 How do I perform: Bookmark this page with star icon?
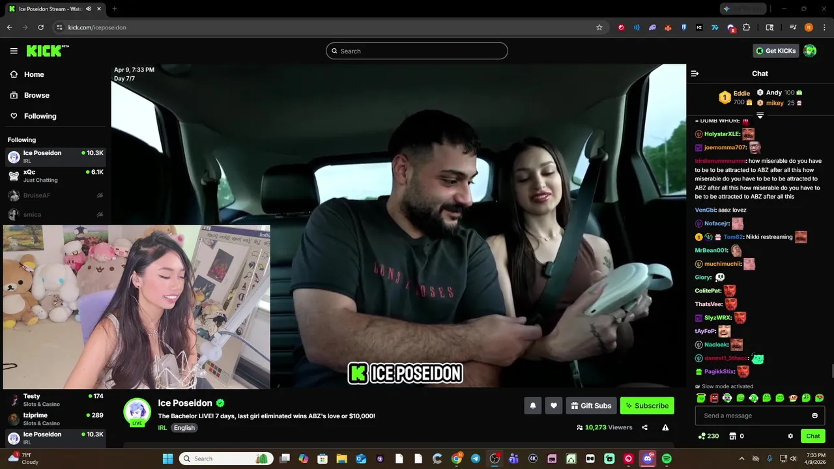click(x=599, y=27)
